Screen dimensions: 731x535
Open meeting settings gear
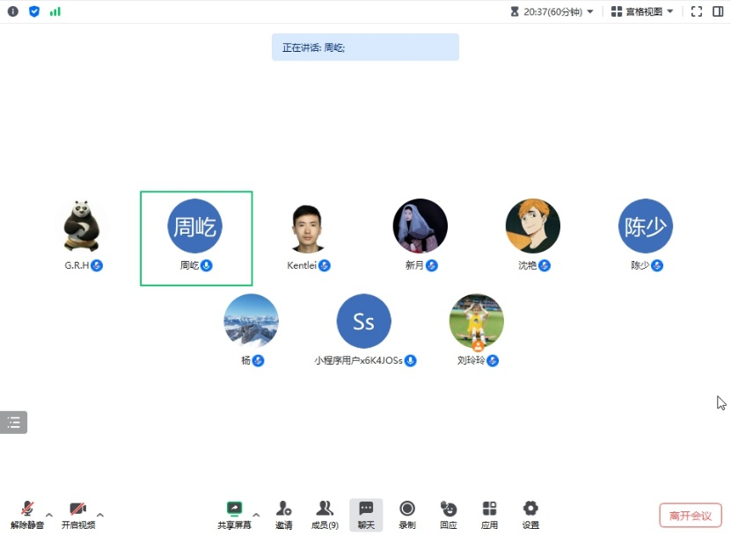pyautogui.click(x=530, y=515)
